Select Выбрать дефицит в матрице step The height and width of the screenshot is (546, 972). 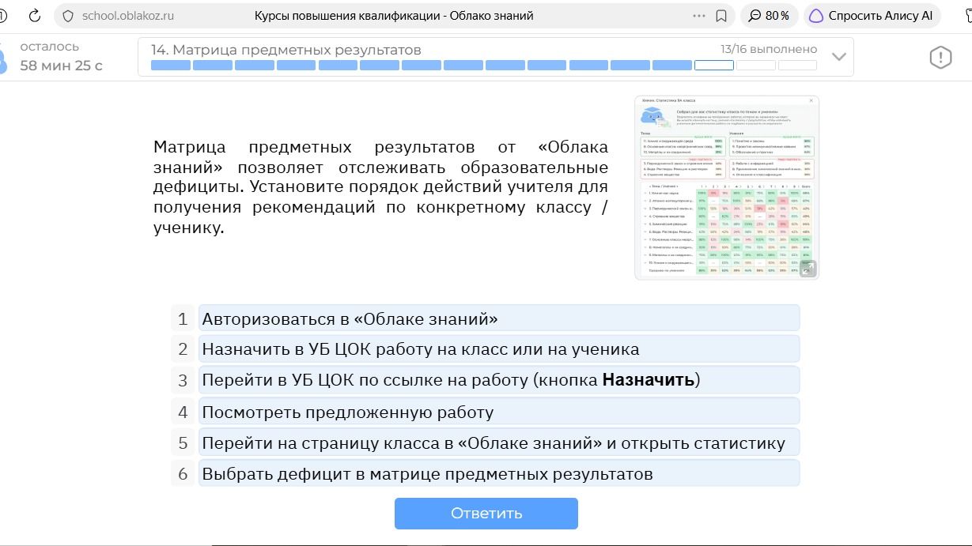[499, 473]
